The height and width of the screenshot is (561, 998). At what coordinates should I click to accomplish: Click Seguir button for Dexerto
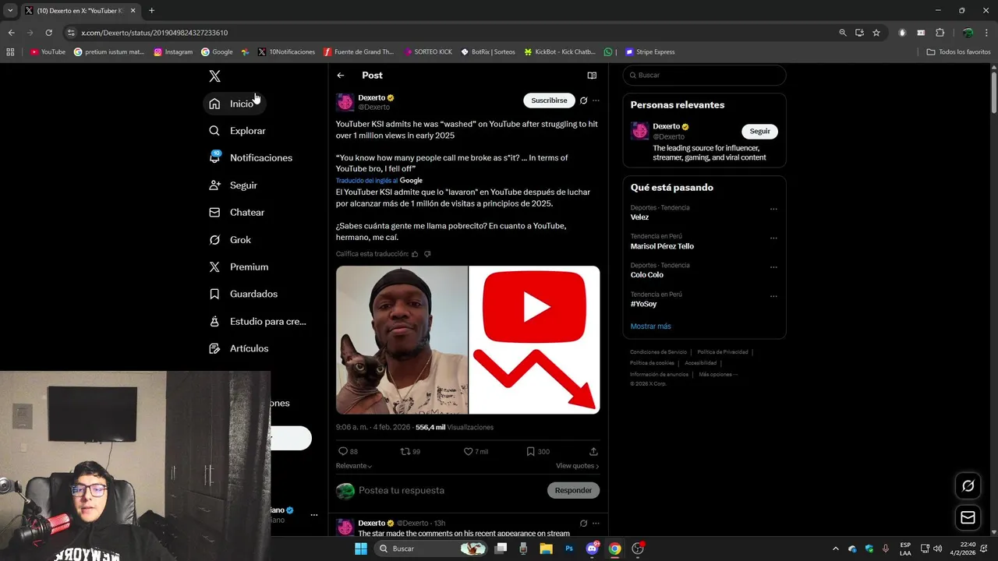(x=759, y=131)
